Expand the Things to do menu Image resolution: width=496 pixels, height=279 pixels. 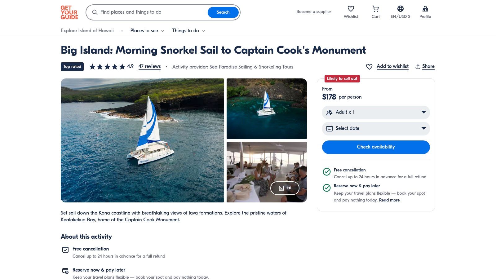[188, 31]
